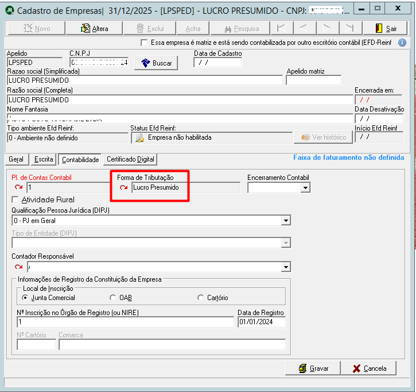Click the Ver histórico button
This screenshot has width=416, height=392.
click(323, 137)
